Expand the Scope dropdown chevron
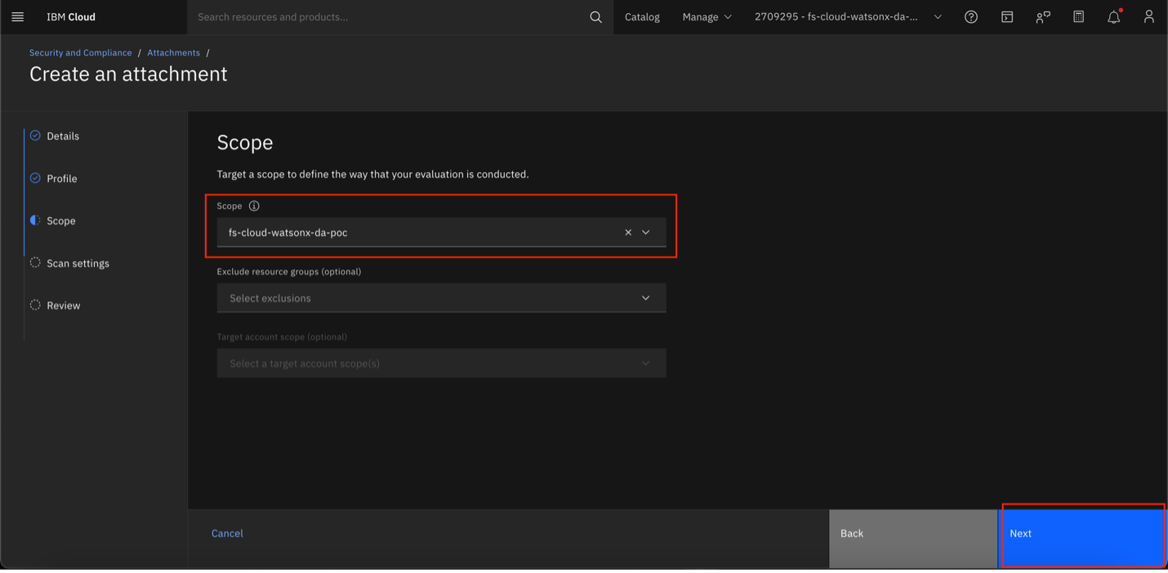Screen dimensions: 1168x573 point(646,233)
